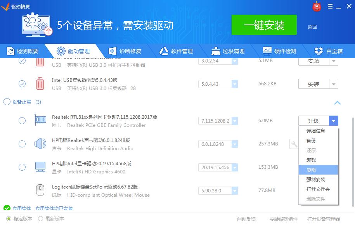Toggle the 设备正常 group checkbox

[x=7, y=102]
